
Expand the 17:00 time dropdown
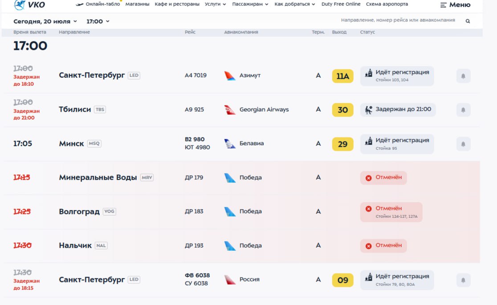(x=98, y=21)
